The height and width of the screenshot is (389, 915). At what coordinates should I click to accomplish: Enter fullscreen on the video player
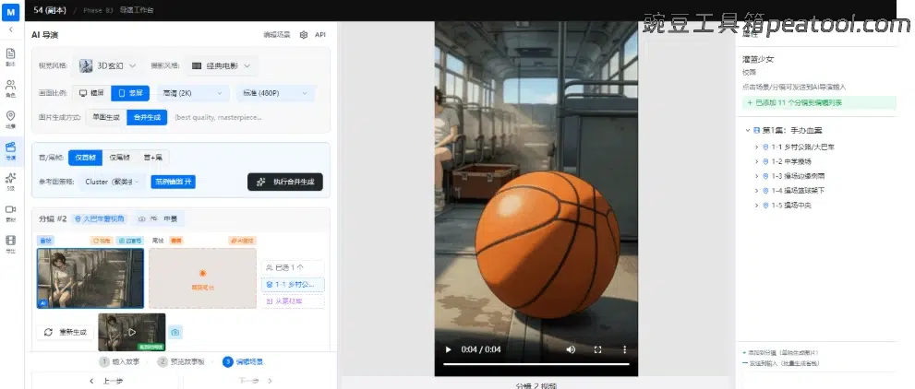[597, 350]
